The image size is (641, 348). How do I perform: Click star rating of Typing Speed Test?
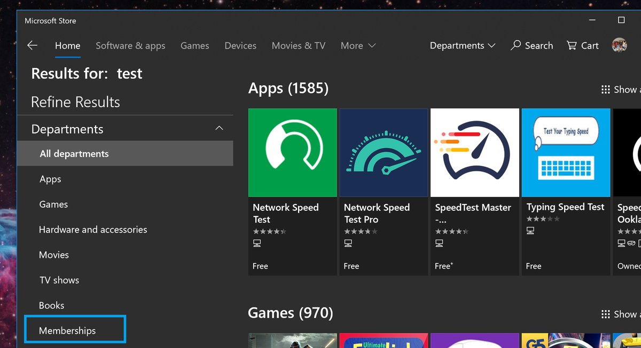coord(543,219)
